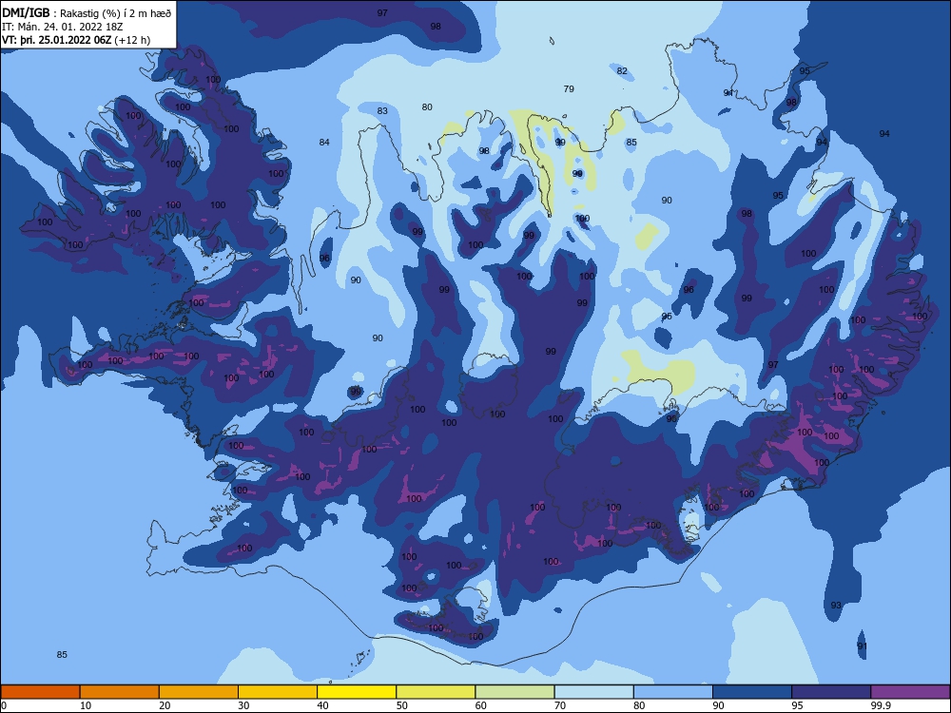Click the '93' humidity value over the ocean
Screen dimensions: 951x713
click(836, 606)
